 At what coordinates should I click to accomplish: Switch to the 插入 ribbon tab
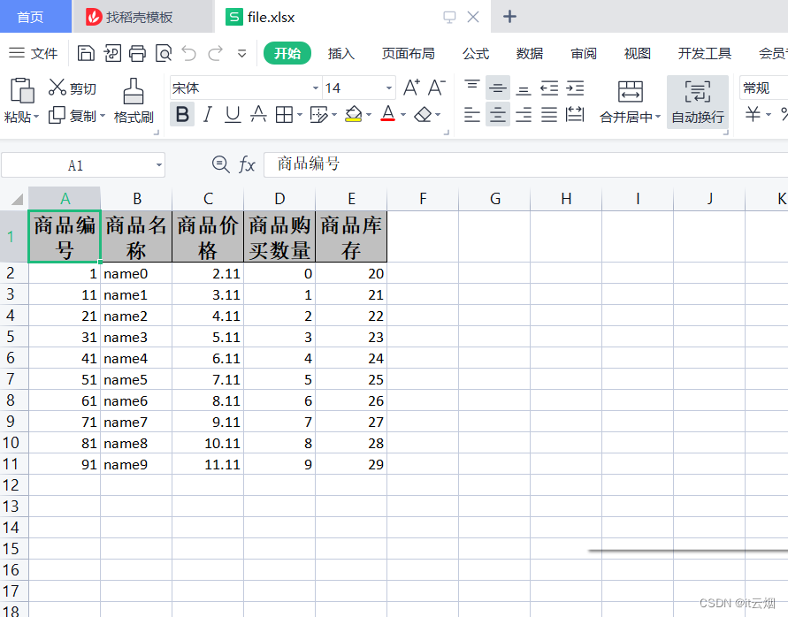click(x=341, y=53)
